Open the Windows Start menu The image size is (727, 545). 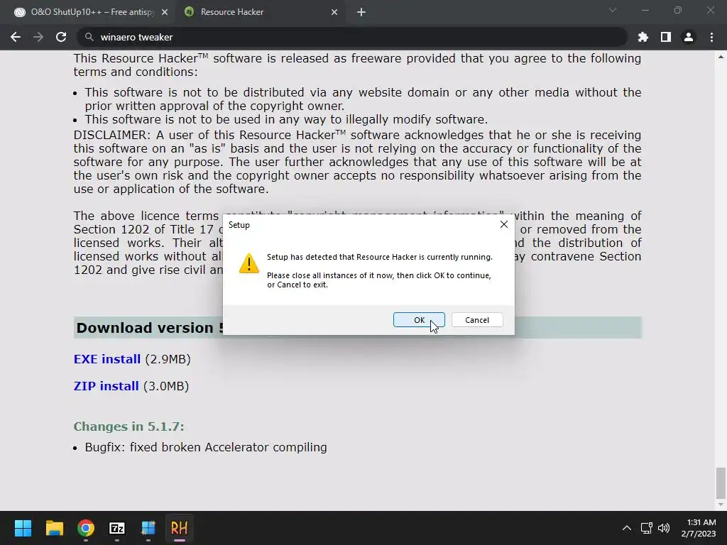23,528
